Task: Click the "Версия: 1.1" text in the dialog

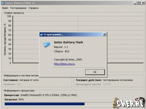Action: coord(61,47)
